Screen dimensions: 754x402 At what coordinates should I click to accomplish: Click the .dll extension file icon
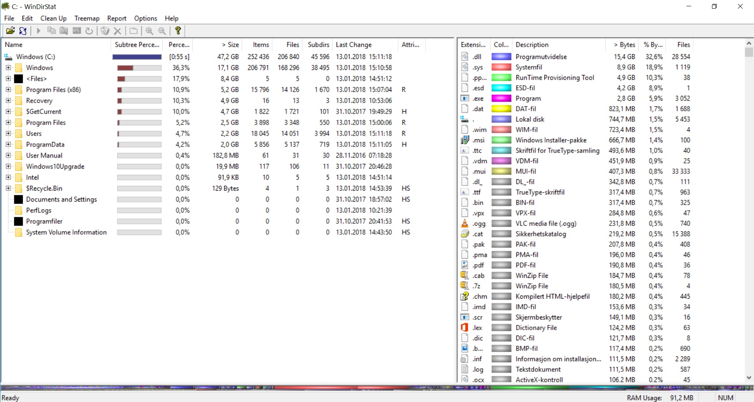(465, 57)
